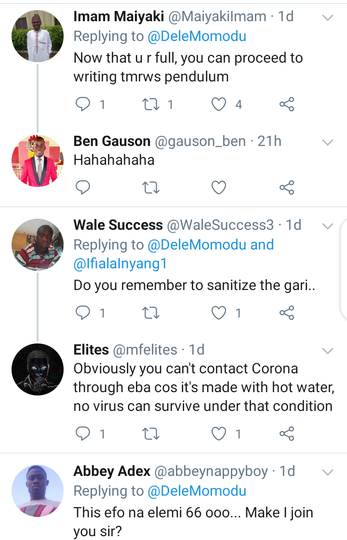
Task: Open Elites profile from display name
Action: (91, 350)
